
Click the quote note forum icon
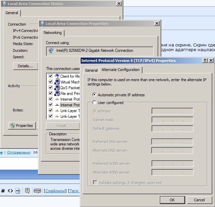point(27,191)
